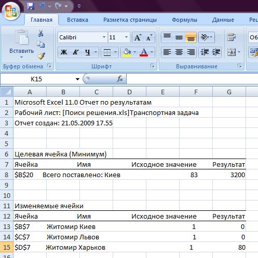Select row 15 header
Viewport: 258px width, 258px height.
(x=7, y=247)
